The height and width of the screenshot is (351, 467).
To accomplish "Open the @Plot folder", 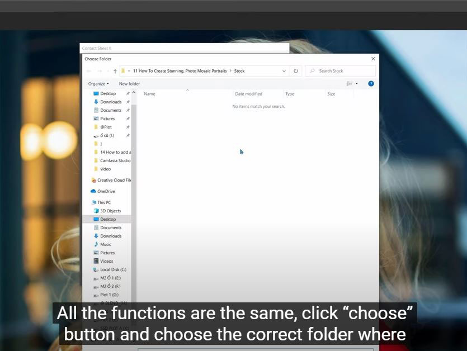I will (106, 127).
